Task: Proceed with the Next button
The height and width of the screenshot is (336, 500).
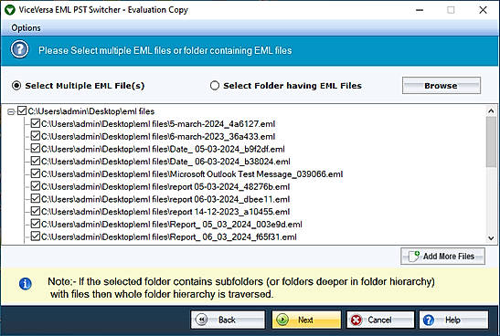Action: 306,320
